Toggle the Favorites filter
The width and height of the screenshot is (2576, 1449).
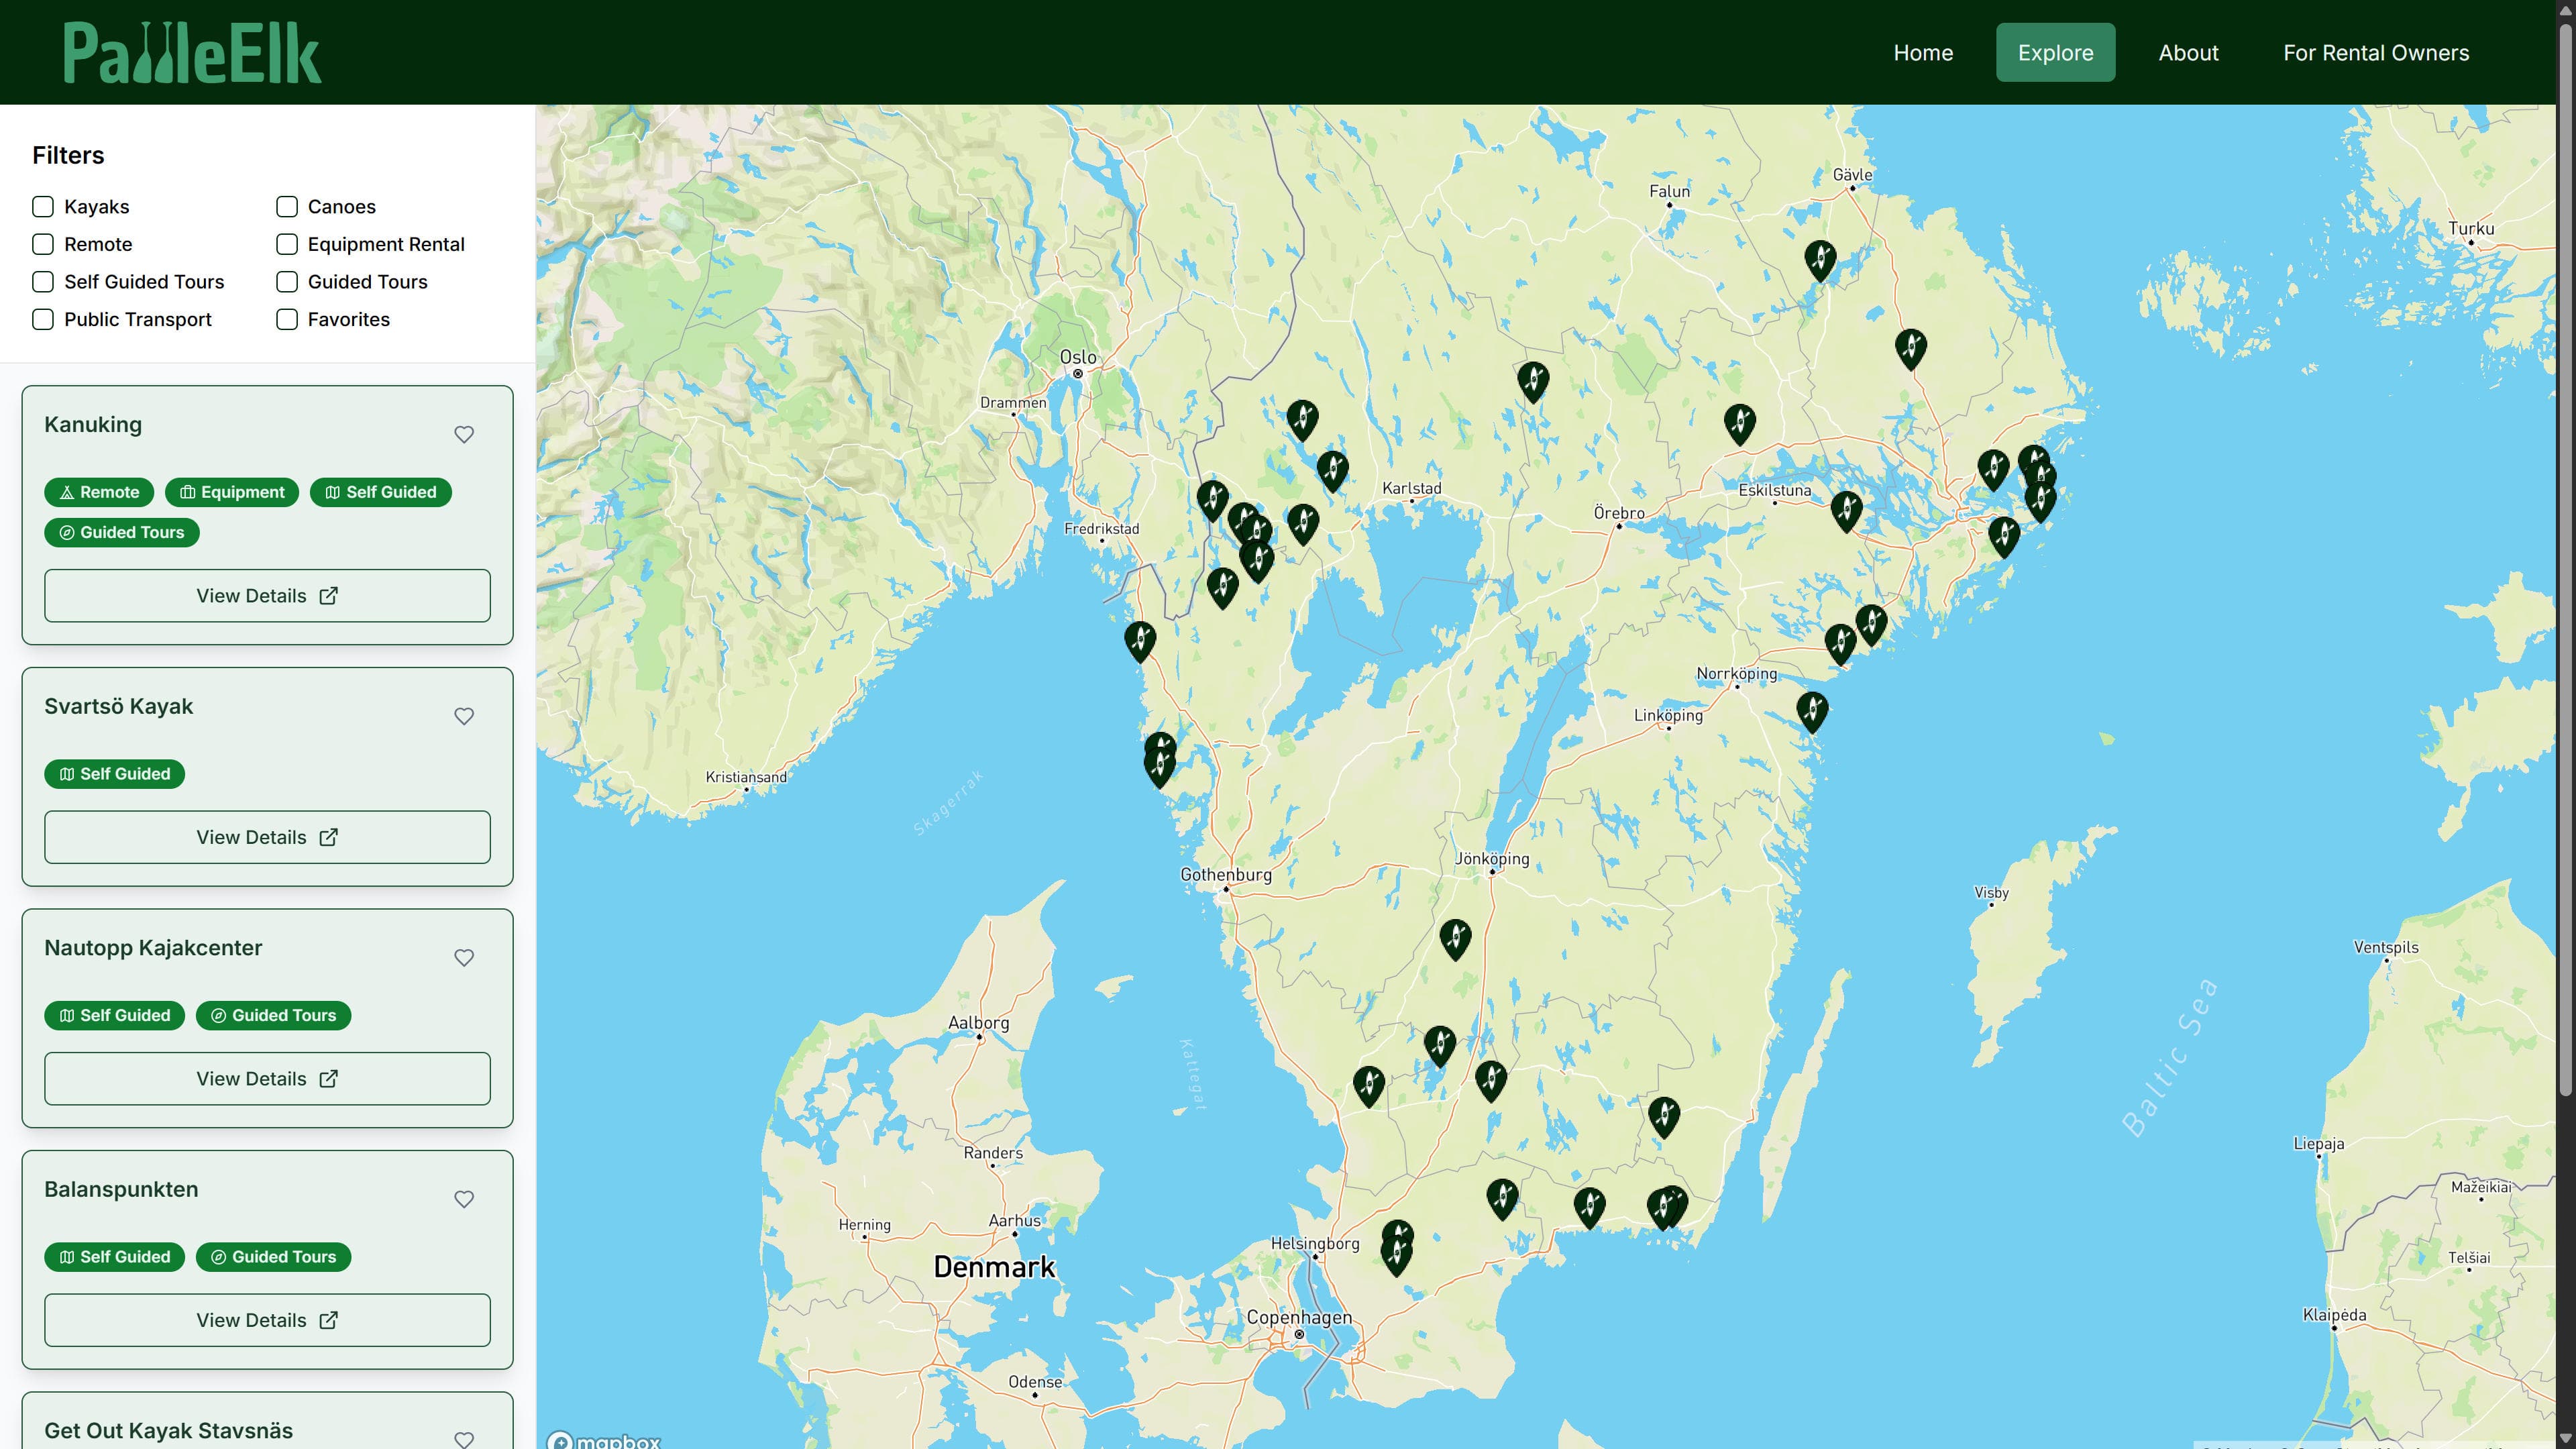click(287, 319)
